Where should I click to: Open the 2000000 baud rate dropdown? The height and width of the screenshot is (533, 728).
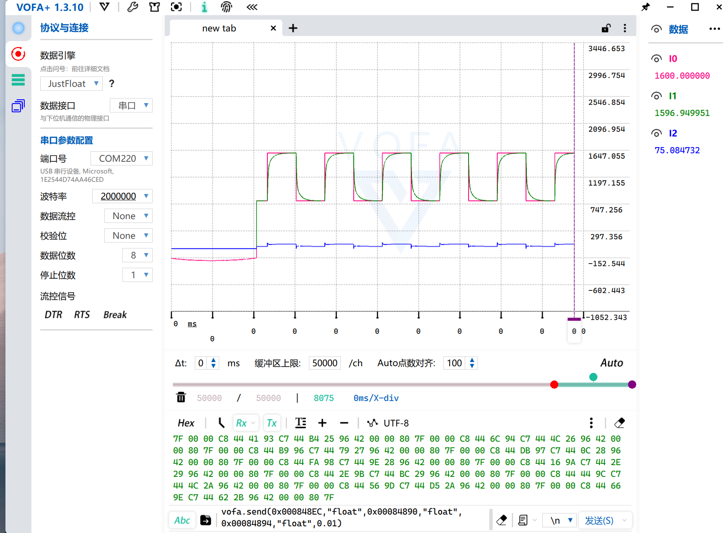pyautogui.click(x=122, y=196)
